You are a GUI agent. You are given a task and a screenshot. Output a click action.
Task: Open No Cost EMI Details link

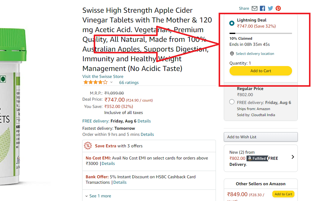tap(108, 164)
